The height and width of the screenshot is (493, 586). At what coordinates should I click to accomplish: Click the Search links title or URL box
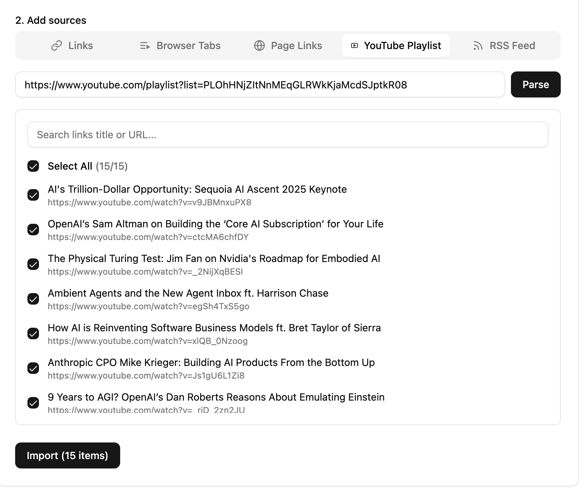pyautogui.click(x=288, y=134)
